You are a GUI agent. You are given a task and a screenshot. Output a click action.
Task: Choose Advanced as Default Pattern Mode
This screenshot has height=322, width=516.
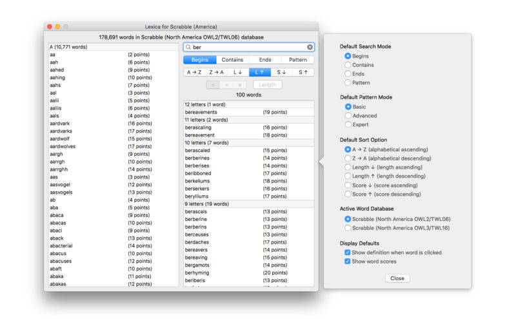[x=348, y=116]
